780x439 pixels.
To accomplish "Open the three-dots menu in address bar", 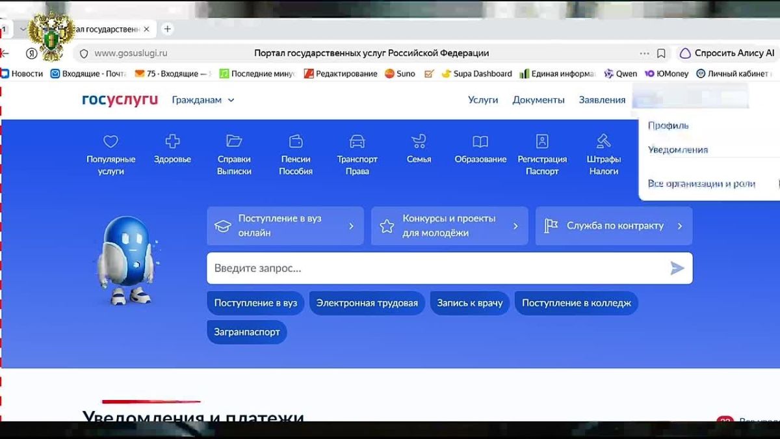I will 644,53.
